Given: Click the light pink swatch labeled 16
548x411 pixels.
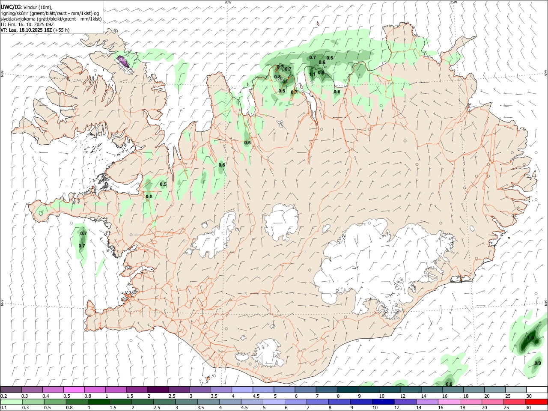Looking at the screenshot, I should (x=450, y=402).
